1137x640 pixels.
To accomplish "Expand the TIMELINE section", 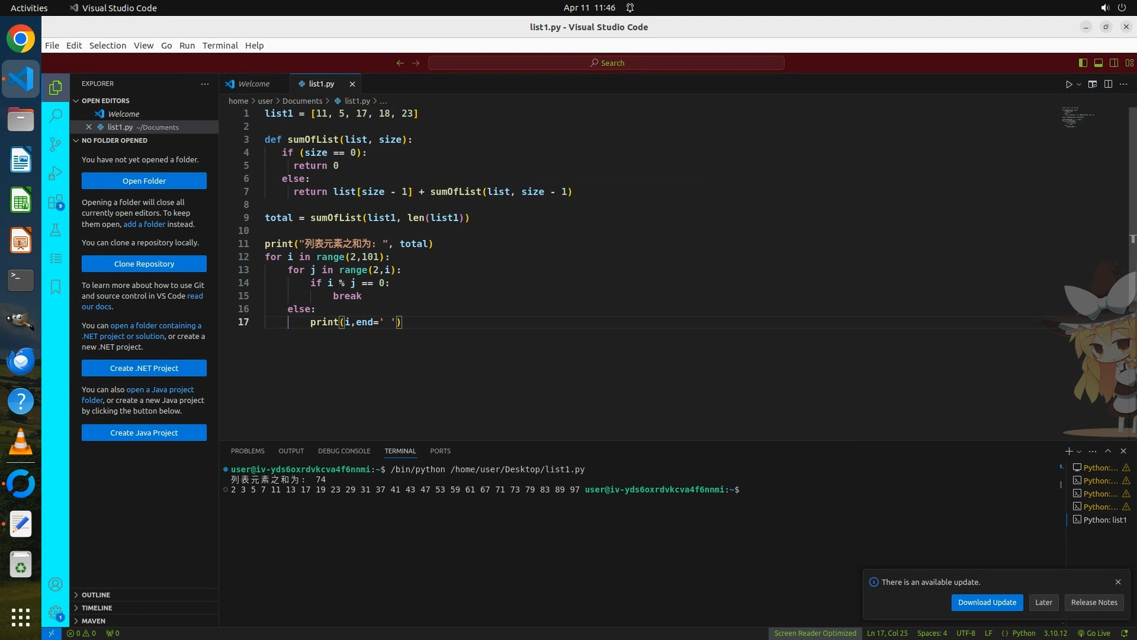I will 97,607.
